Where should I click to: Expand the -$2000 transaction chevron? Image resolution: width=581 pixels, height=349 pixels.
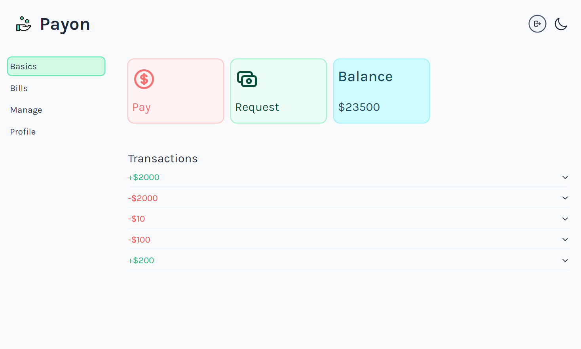click(565, 198)
